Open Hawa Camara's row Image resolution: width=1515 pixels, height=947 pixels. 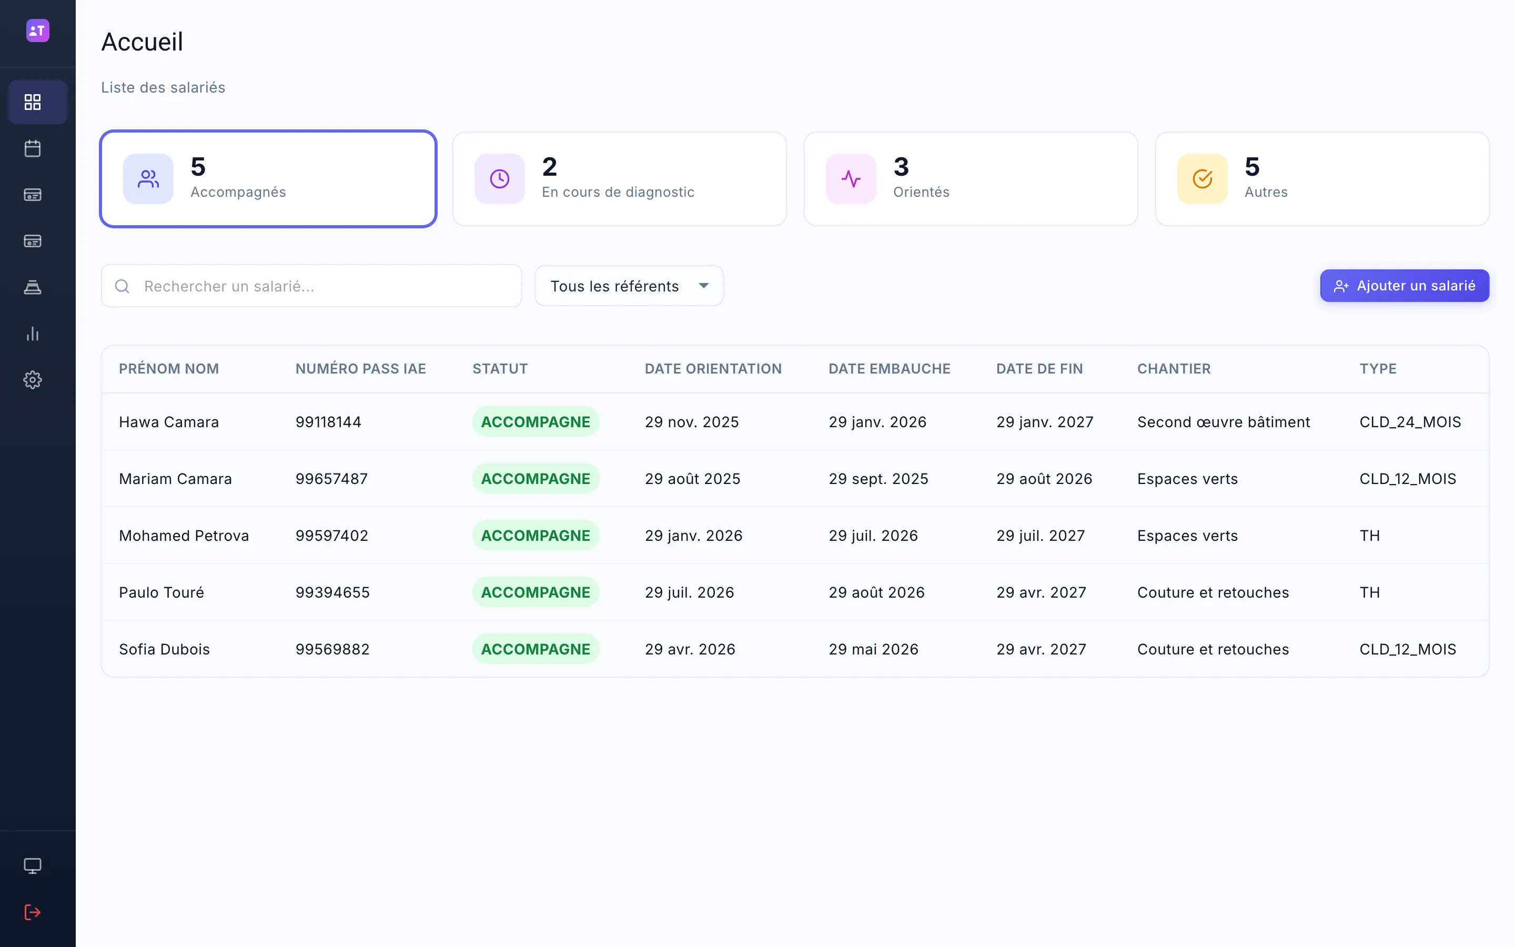click(795, 422)
